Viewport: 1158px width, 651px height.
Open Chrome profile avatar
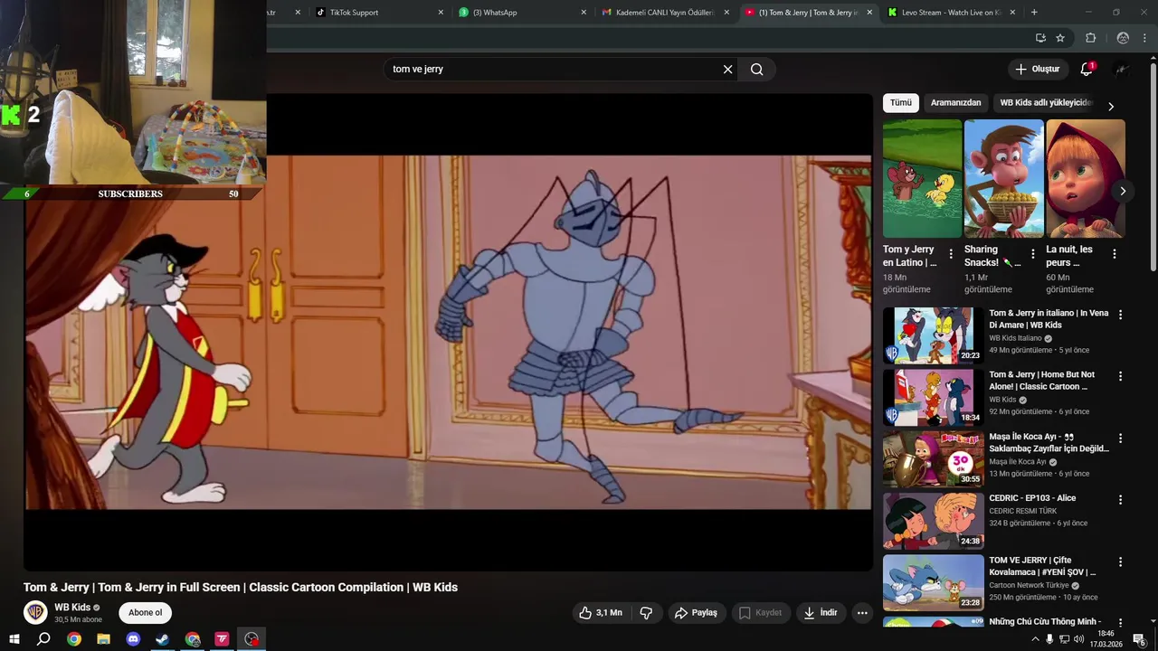[1123, 38]
